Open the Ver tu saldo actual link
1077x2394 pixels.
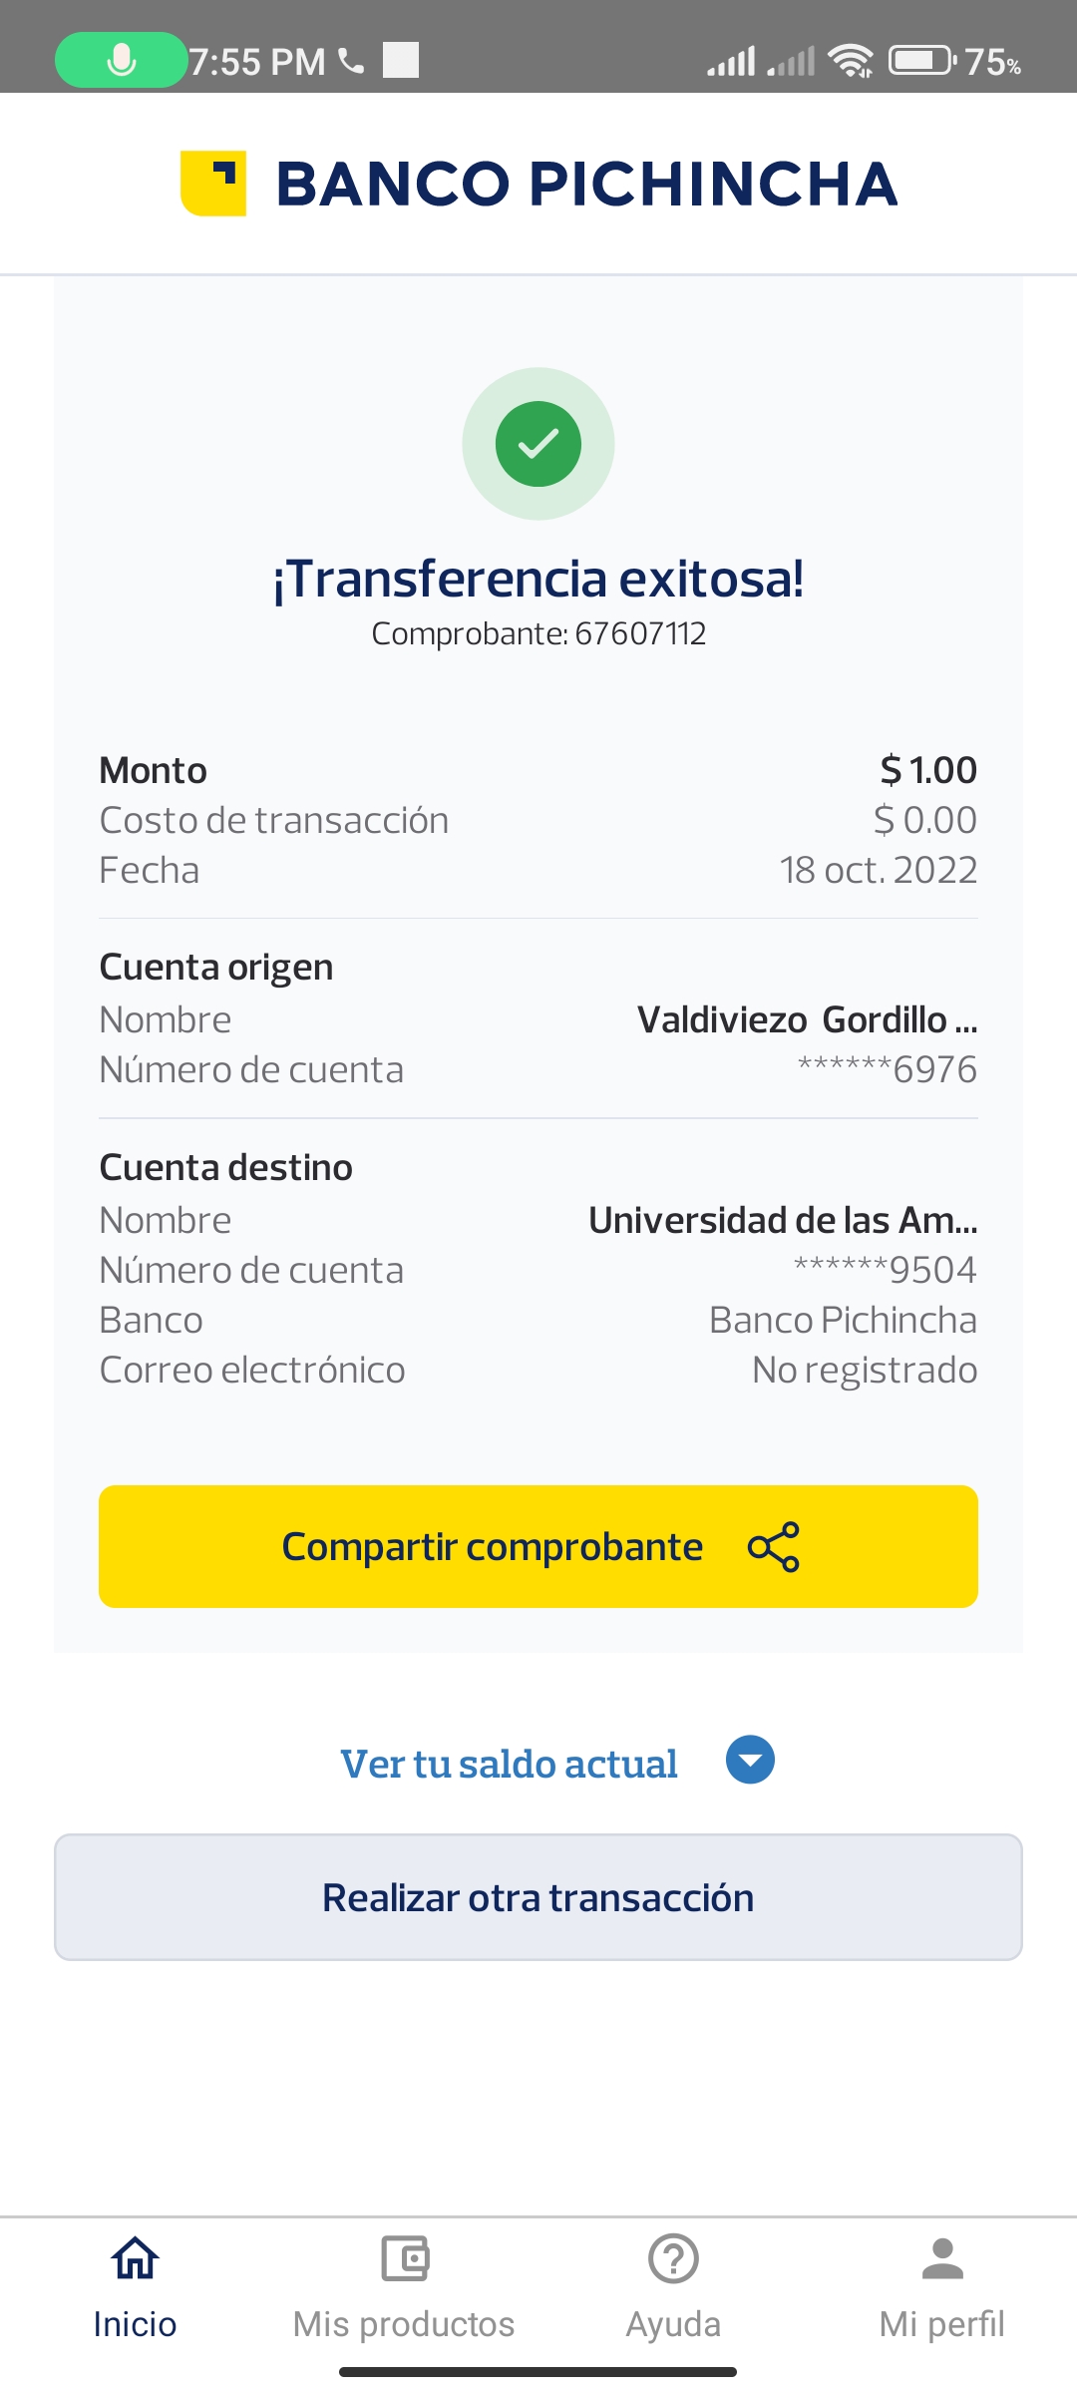(x=509, y=1764)
